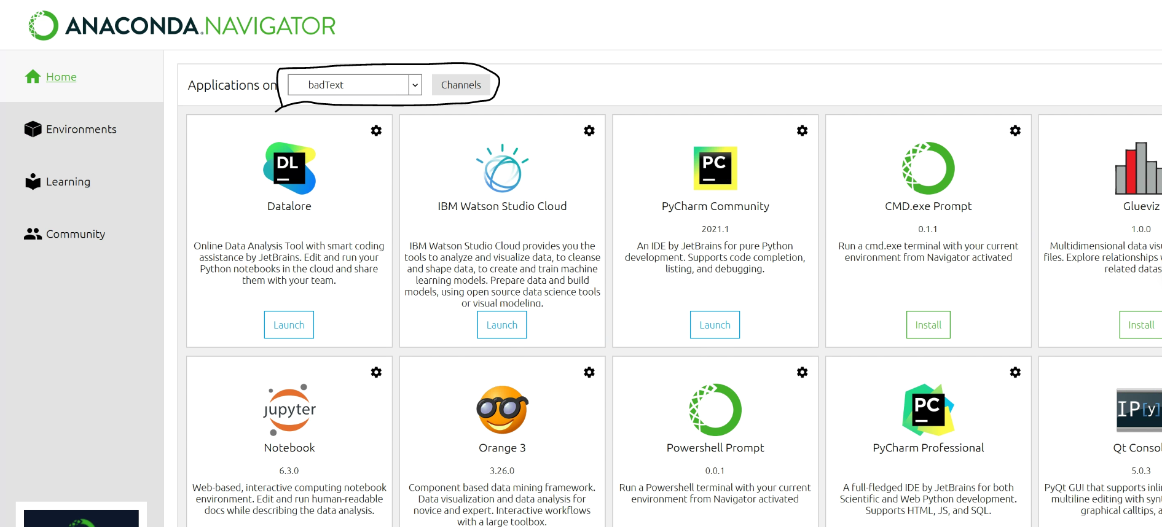The image size is (1162, 527).
Task: Install CMD.exe Prompt
Action: [x=928, y=325]
